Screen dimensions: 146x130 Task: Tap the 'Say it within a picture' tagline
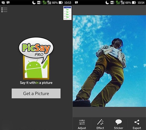click(36, 83)
